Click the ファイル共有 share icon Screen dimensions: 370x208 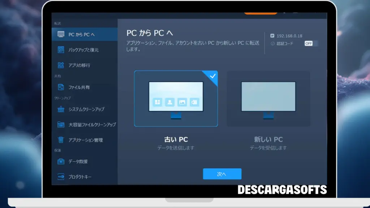pyautogui.click(x=61, y=87)
